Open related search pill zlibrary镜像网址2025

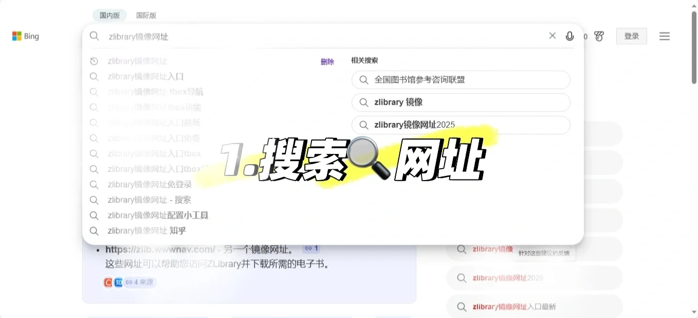(461, 125)
